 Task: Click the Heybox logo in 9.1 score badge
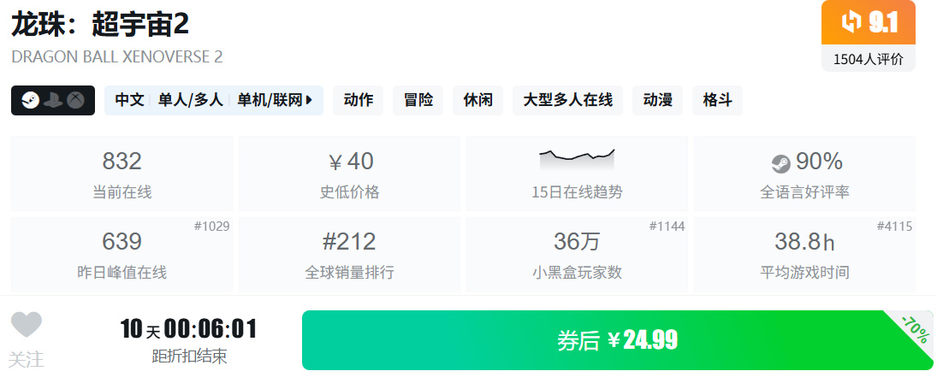[851, 23]
